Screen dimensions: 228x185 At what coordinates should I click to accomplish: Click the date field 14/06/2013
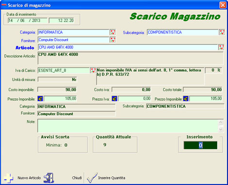[x=28, y=20]
